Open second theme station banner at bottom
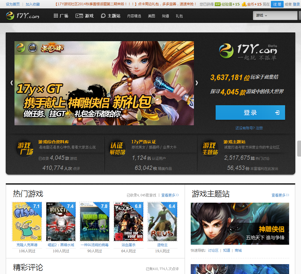This screenshot has width=301, height=274. coord(240,269)
